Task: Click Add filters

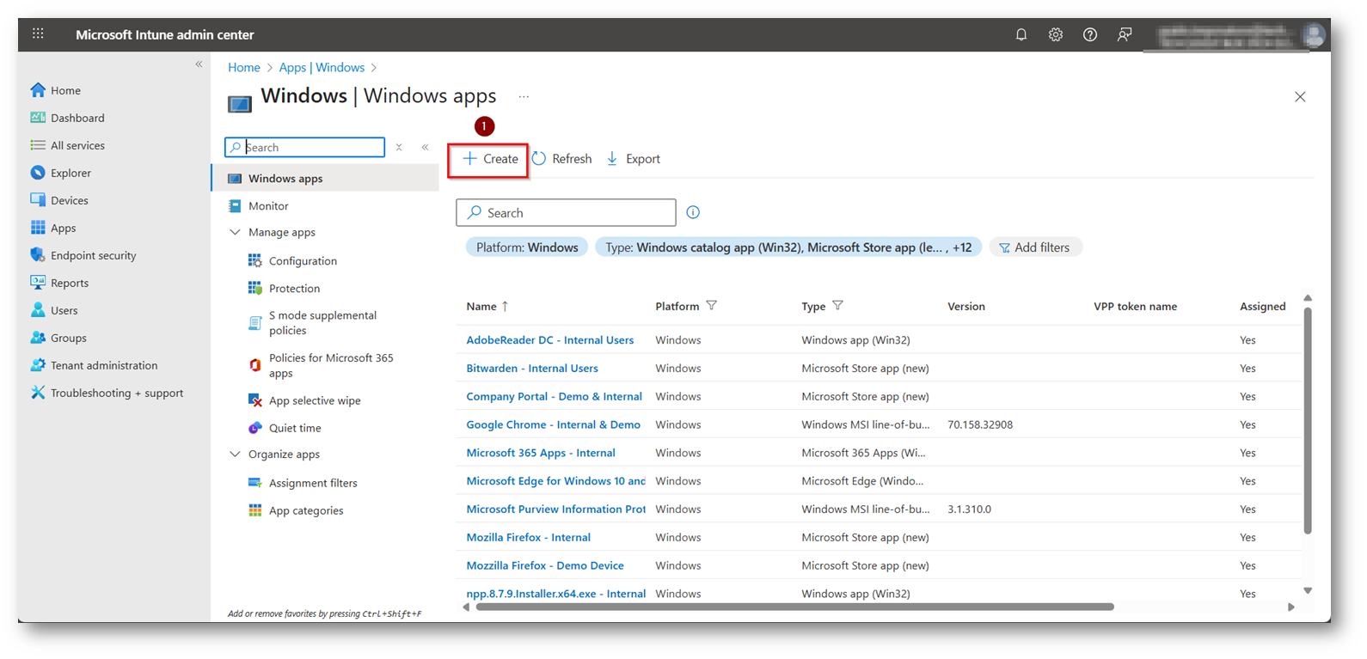Action: [1035, 247]
